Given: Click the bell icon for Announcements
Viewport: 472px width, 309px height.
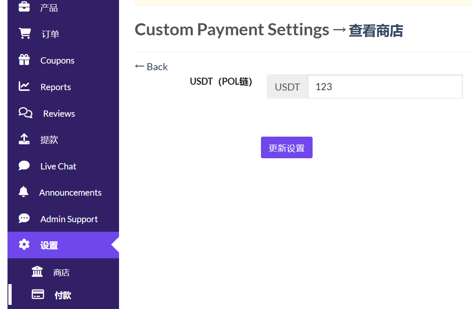Looking at the screenshot, I should [x=24, y=192].
